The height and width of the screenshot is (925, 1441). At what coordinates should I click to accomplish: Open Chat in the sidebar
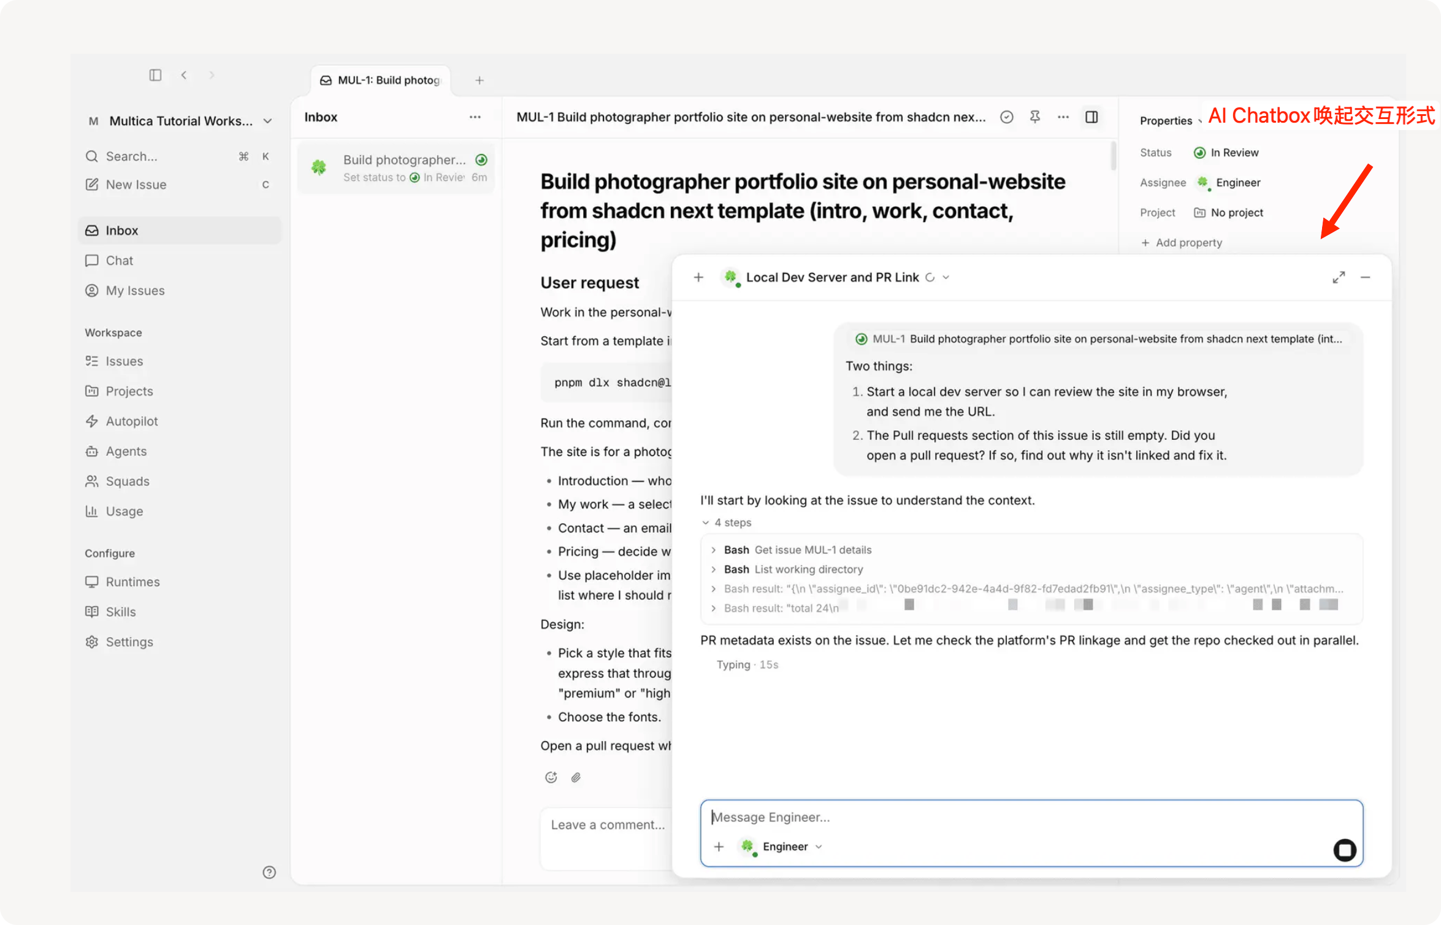coord(179,261)
